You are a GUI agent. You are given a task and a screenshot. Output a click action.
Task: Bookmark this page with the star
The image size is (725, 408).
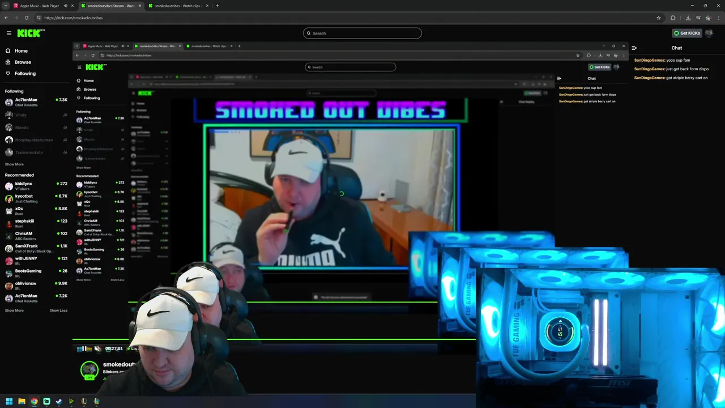tap(659, 18)
